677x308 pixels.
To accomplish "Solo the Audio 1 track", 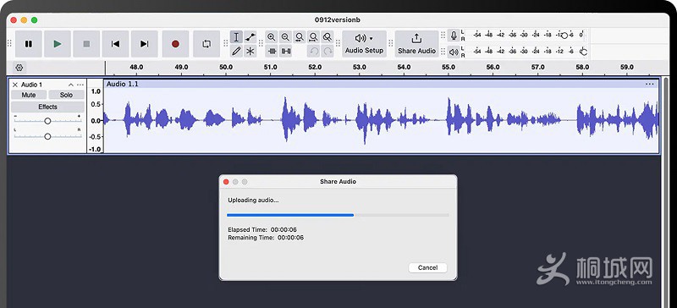I will [66, 95].
